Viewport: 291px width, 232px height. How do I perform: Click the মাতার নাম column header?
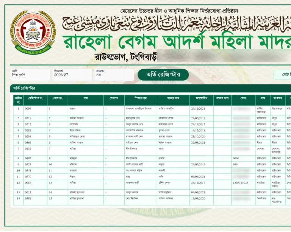pyautogui.click(x=173, y=100)
